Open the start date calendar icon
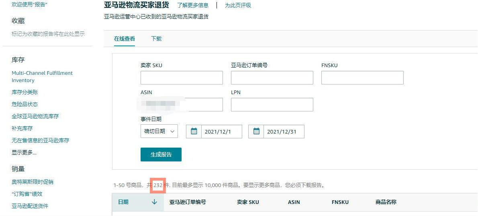Image resolution: width=478 pixels, height=216 pixels. (x=194, y=132)
